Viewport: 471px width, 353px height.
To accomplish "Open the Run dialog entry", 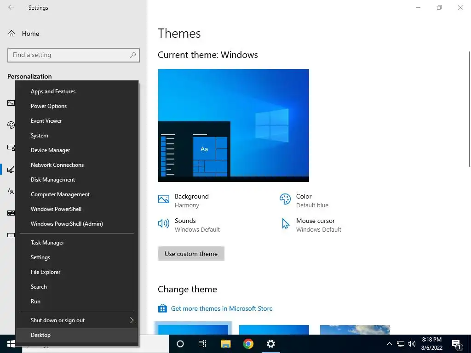I will (77, 302).
